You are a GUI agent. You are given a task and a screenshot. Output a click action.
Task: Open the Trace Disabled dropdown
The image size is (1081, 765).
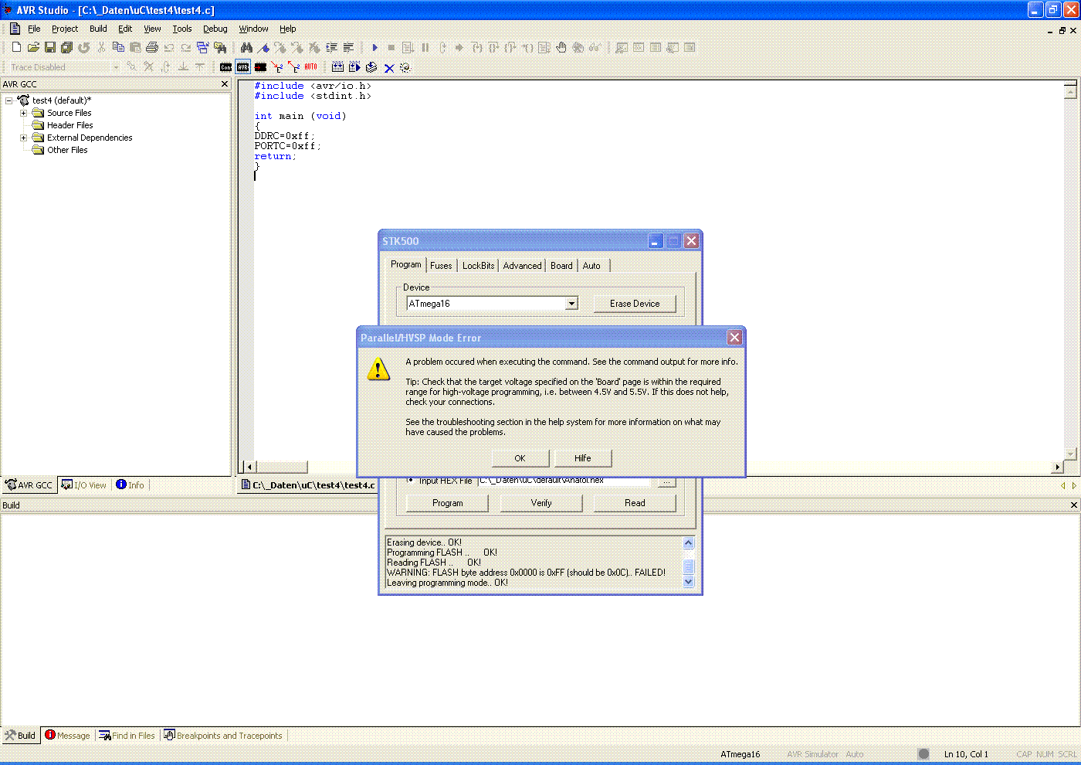pyautogui.click(x=116, y=67)
